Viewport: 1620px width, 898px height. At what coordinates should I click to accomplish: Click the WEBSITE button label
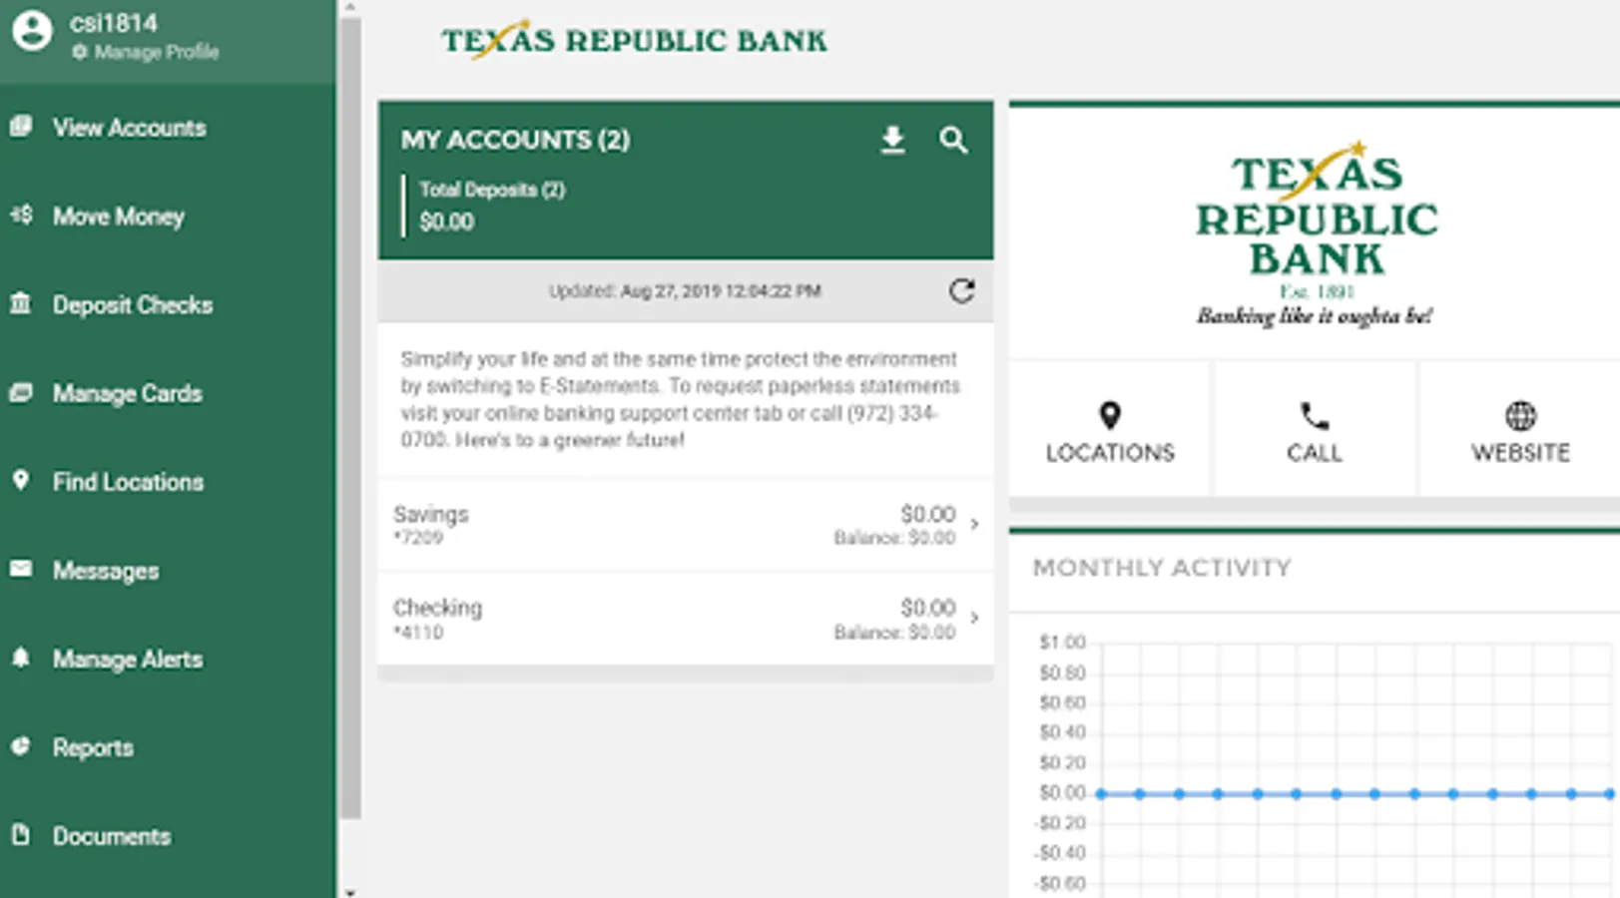(x=1520, y=453)
